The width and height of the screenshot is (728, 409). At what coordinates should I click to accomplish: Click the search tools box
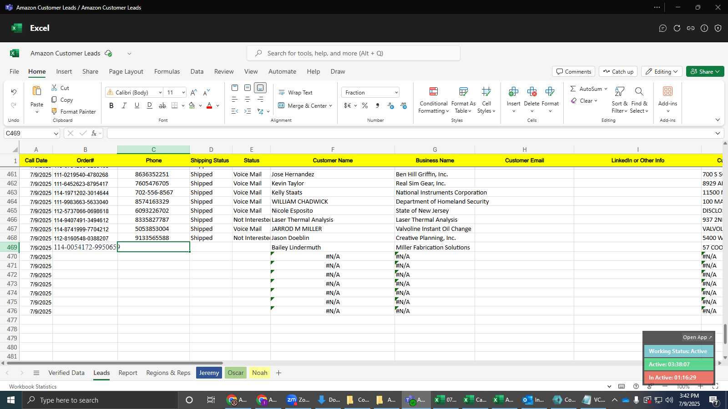[x=354, y=53]
